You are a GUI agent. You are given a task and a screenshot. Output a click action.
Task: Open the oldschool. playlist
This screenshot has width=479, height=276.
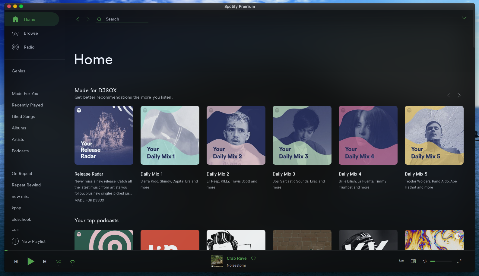point(21,219)
